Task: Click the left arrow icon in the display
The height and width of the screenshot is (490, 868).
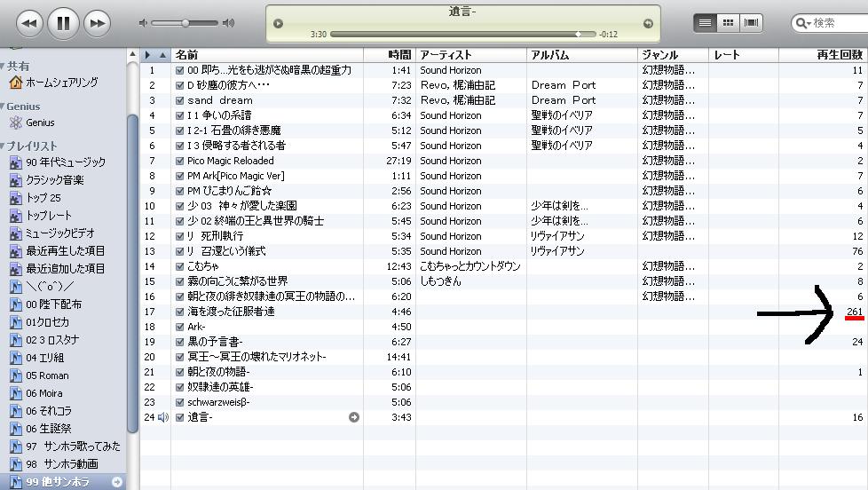Action: [279, 23]
